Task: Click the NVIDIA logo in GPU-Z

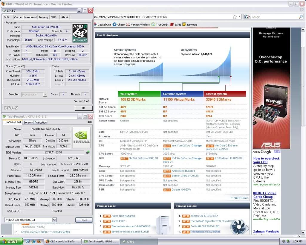Action: coord(81,137)
